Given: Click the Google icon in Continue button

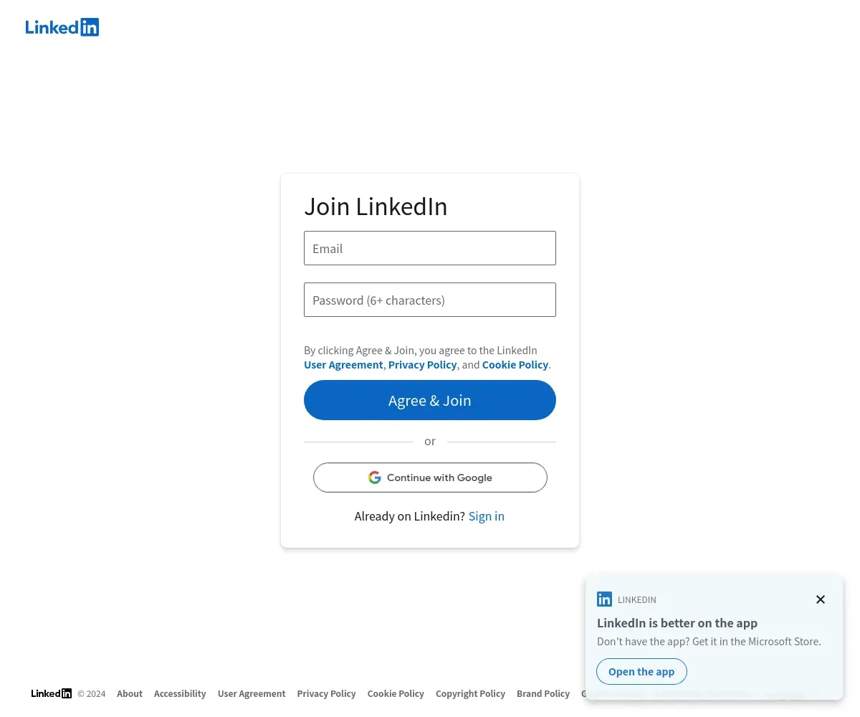Looking at the screenshot, I should point(375,478).
